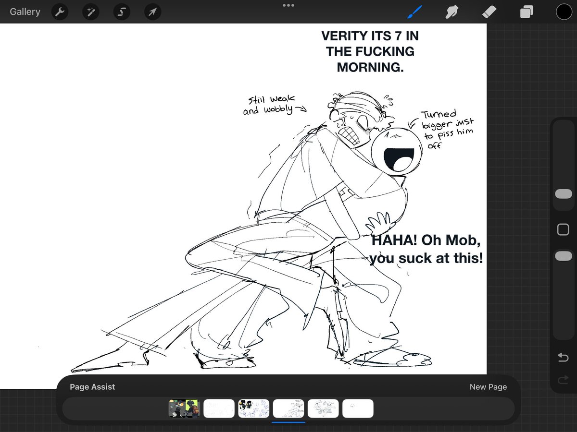
Task: Redo the last undone action
Action: pyautogui.click(x=563, y=380)
